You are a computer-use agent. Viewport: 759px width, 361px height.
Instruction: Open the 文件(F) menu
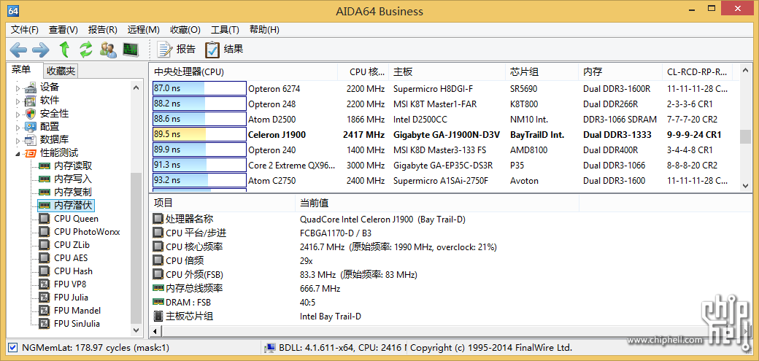(25, 29)
